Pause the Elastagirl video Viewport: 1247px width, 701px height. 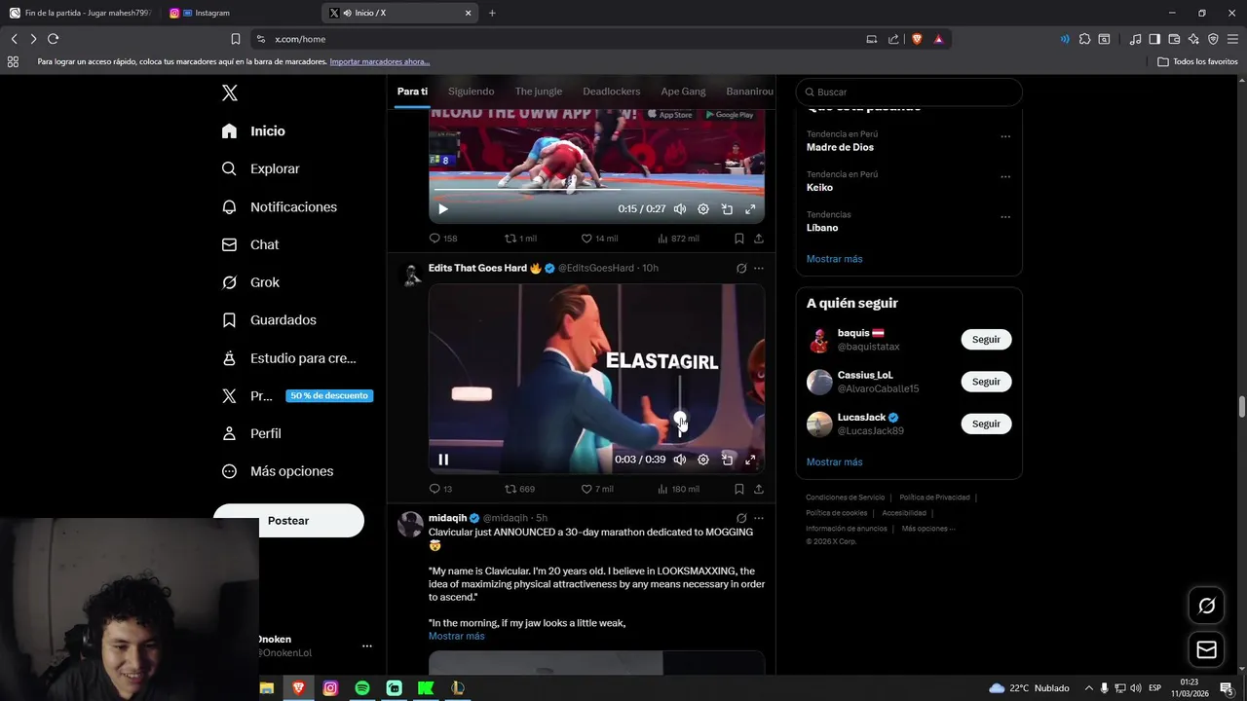(x=443, y=460)
